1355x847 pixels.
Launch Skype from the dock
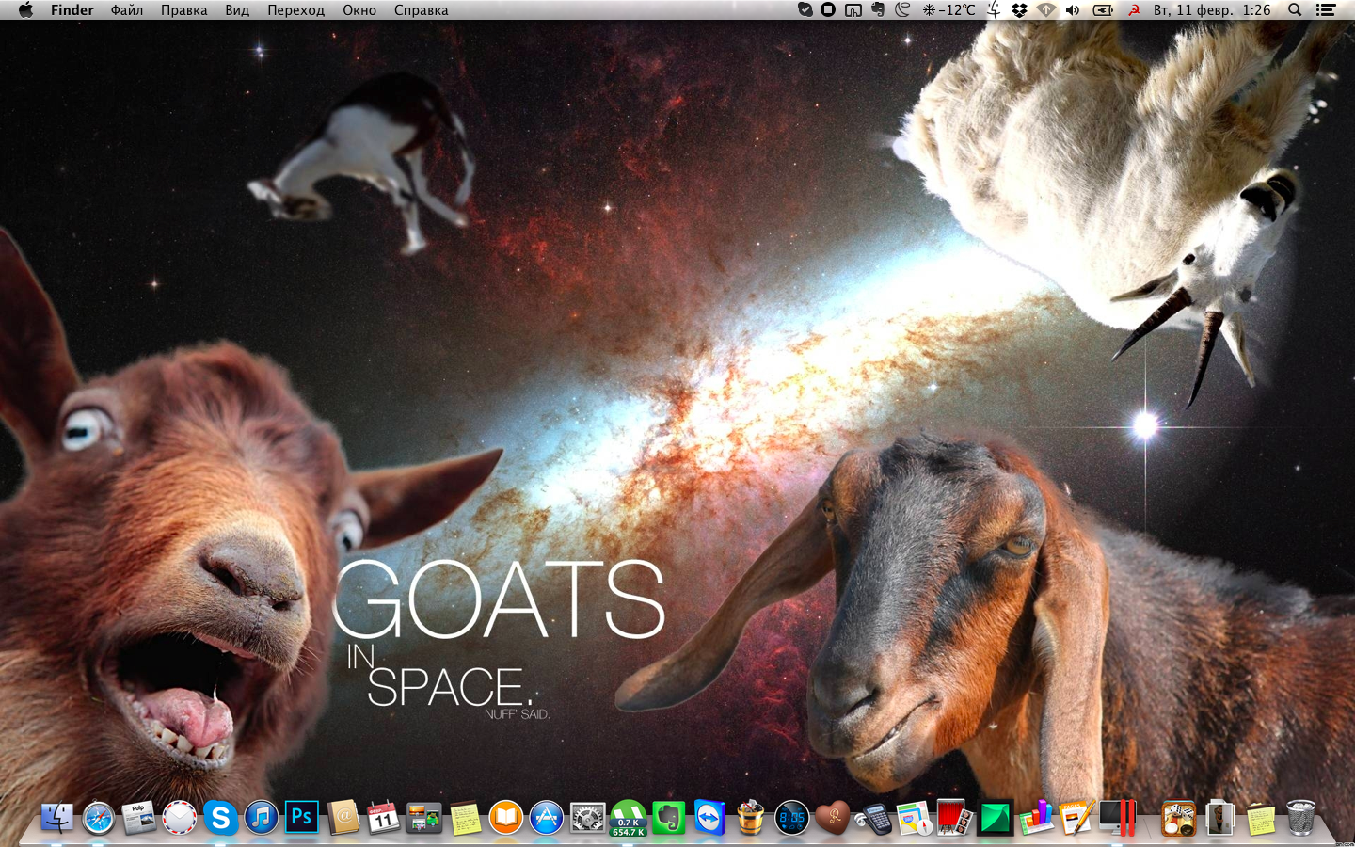tap(220, 818)
